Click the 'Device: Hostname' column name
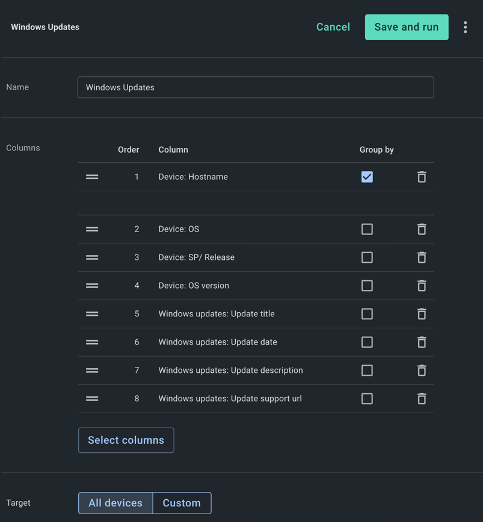 coord(193,177)
